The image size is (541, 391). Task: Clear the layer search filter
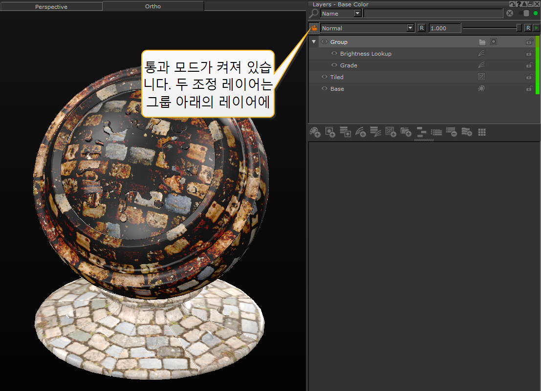click(x=510, y=13)
